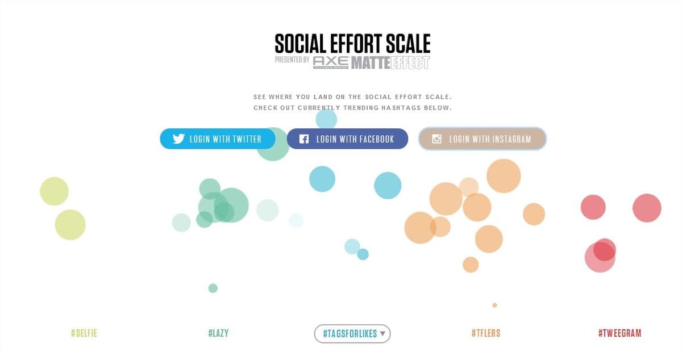The height and width of the screenshot is (352, 682).
Task: Click the lower yellow-green bubble near #SELFIE
Action: tap(70, 225)
